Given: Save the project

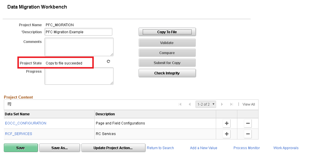Looking at the screenshot, I should (21, 148).
